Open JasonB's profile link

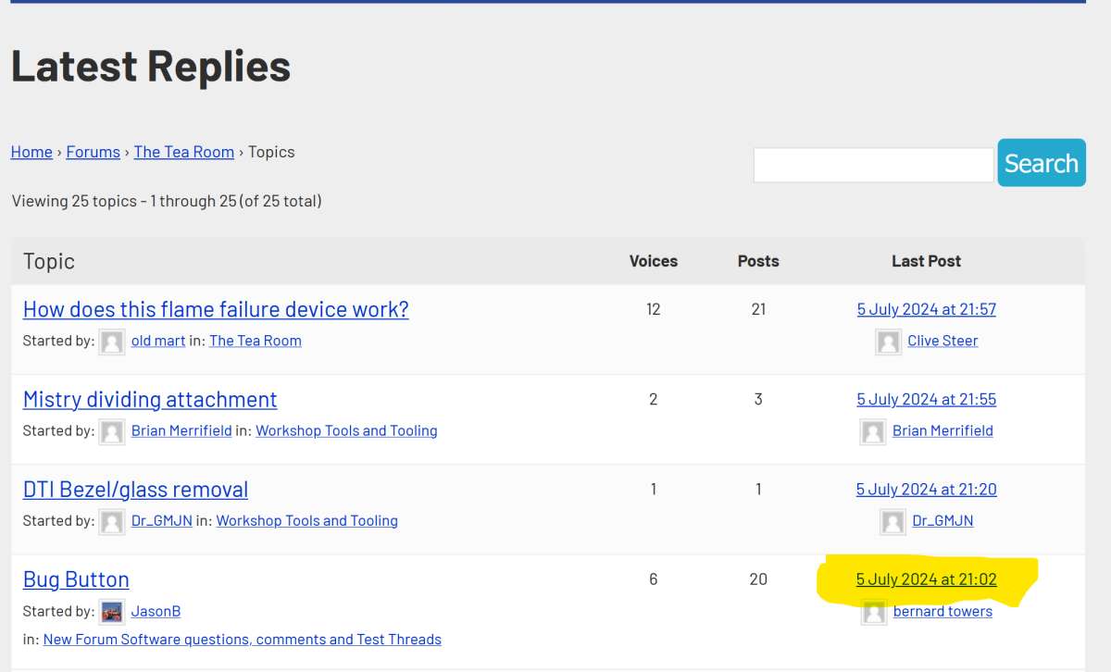(156, 611)
